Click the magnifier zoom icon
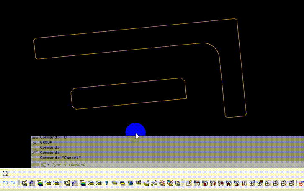The width and height of the screenshot is (304, 191). coord(5,174)
